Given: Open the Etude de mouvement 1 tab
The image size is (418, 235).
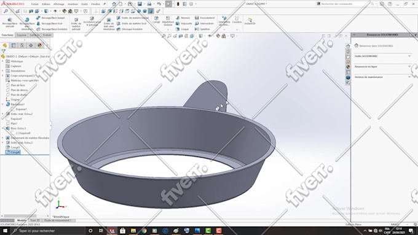Looking at the screenshot, I should coord(58,220).
